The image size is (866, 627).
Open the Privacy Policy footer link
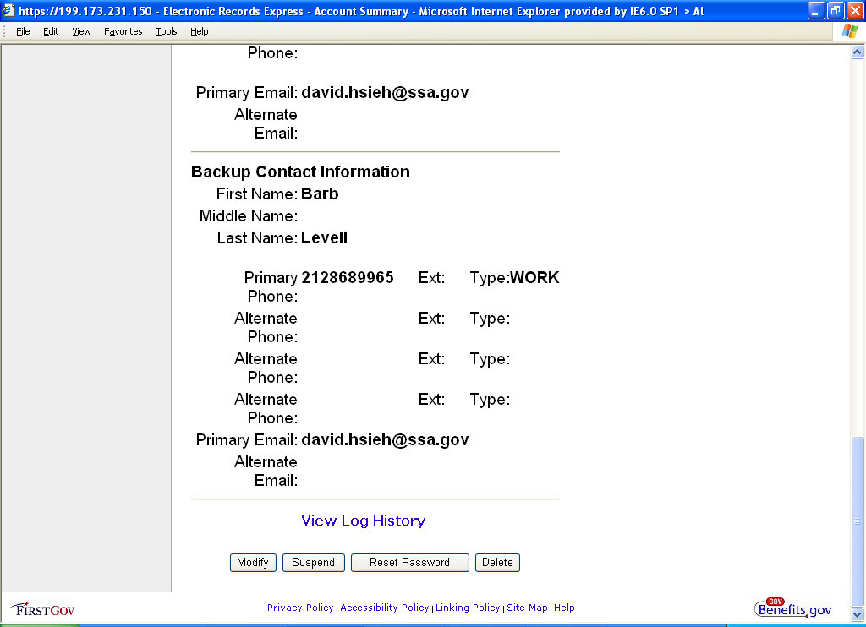point(300,608)
